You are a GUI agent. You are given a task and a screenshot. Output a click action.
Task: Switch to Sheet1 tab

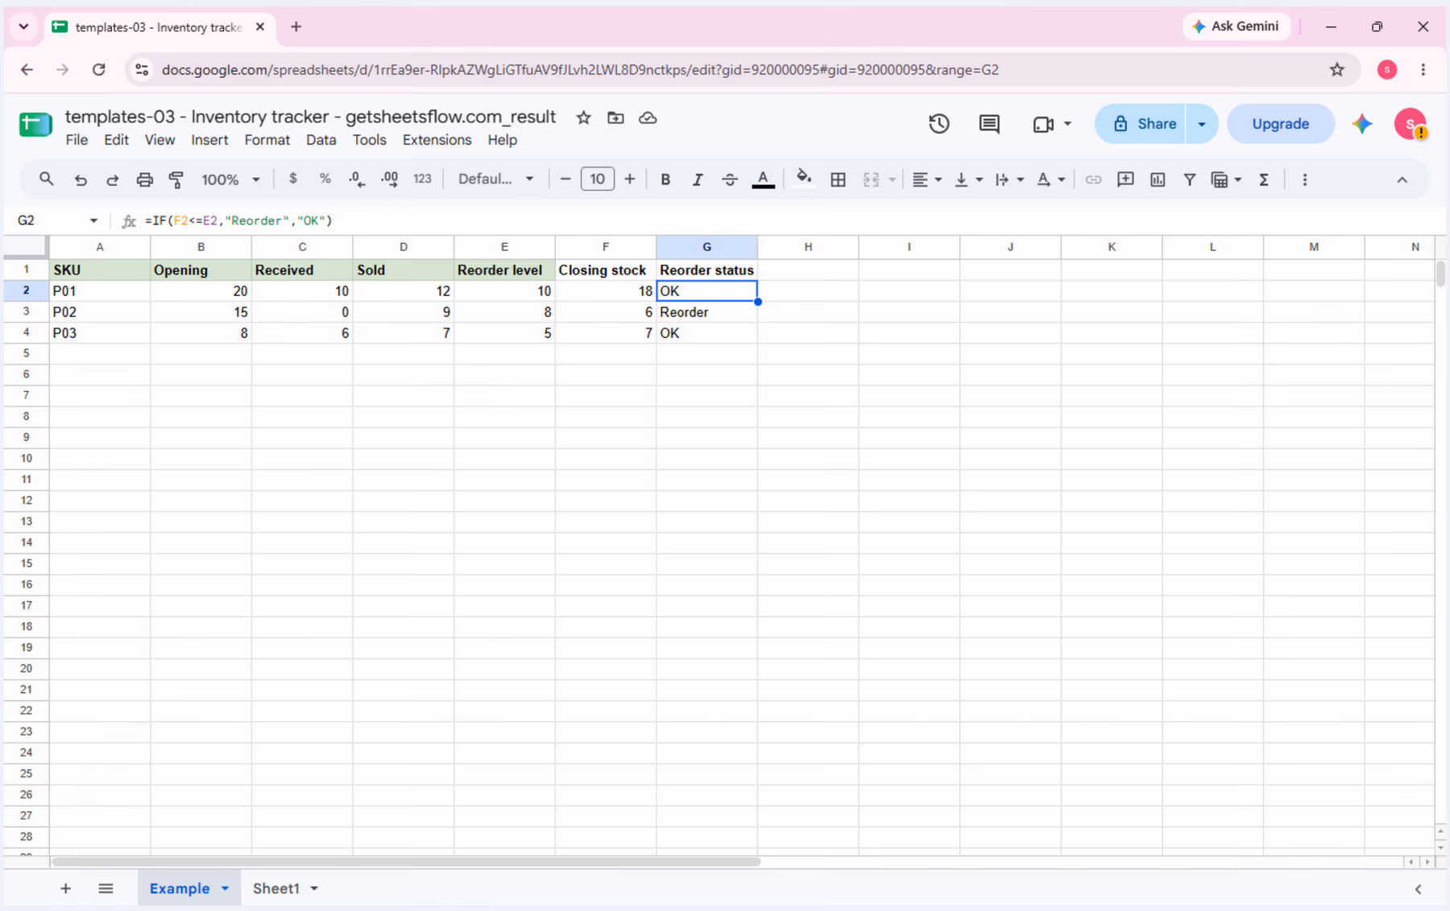pos(276,888)
